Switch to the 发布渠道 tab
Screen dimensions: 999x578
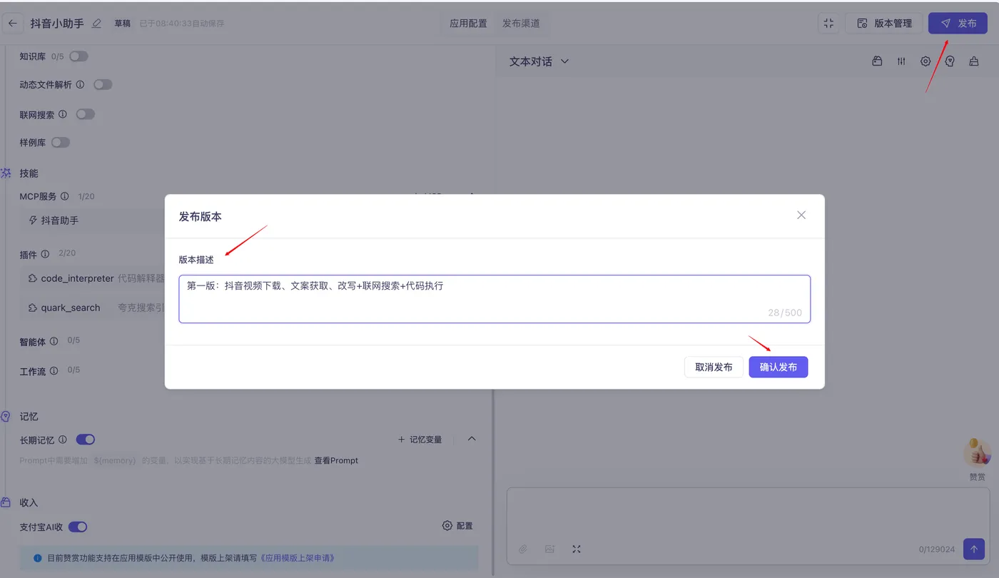click(x=521, y=24)
